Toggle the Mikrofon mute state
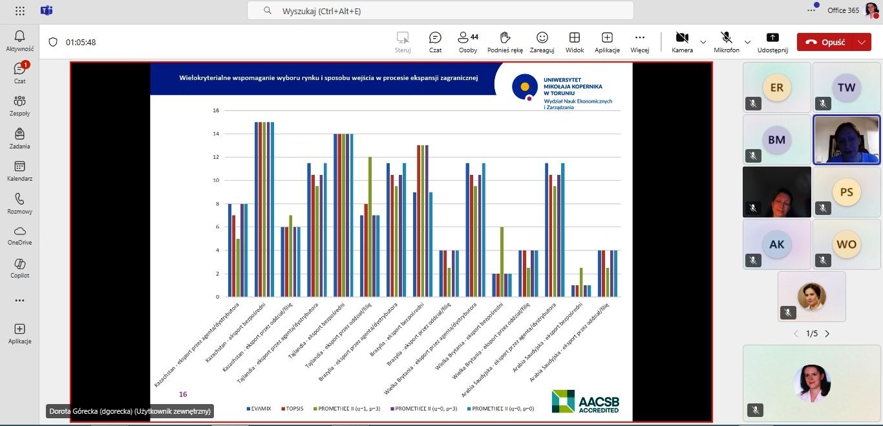 726,42
